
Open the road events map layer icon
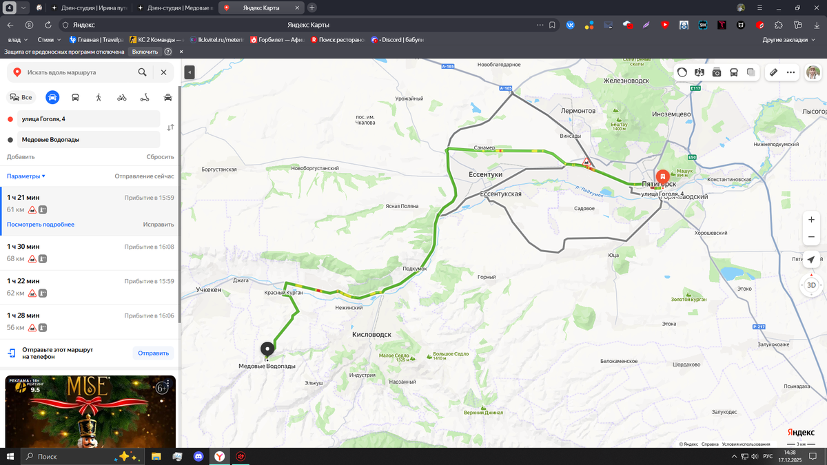point(700,72)
